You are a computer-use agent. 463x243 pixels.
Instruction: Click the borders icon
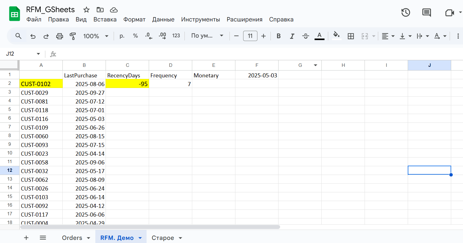point(351,36)
